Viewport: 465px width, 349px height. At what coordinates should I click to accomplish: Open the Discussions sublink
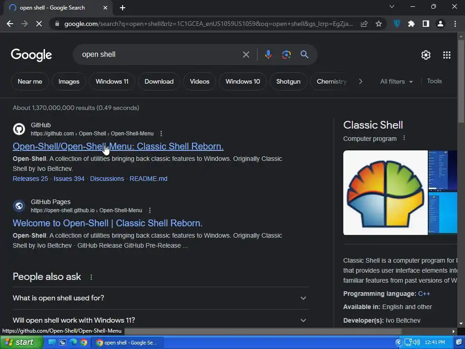[107, 179]
